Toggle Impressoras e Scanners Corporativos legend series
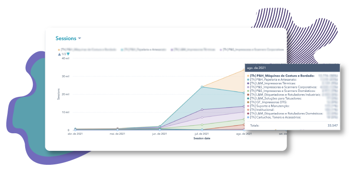This screenshot has height=172, width=353. (252, 50)
